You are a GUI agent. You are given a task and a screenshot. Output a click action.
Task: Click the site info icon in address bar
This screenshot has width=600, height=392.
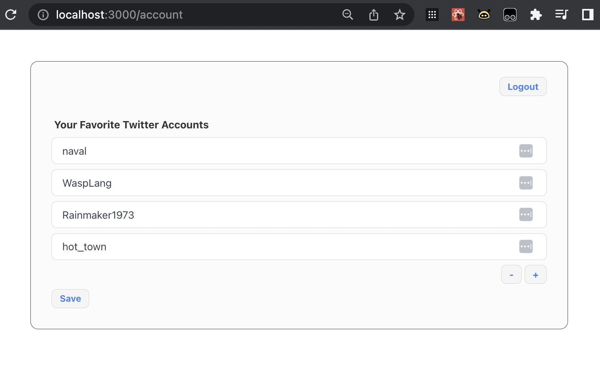[43, 15]
